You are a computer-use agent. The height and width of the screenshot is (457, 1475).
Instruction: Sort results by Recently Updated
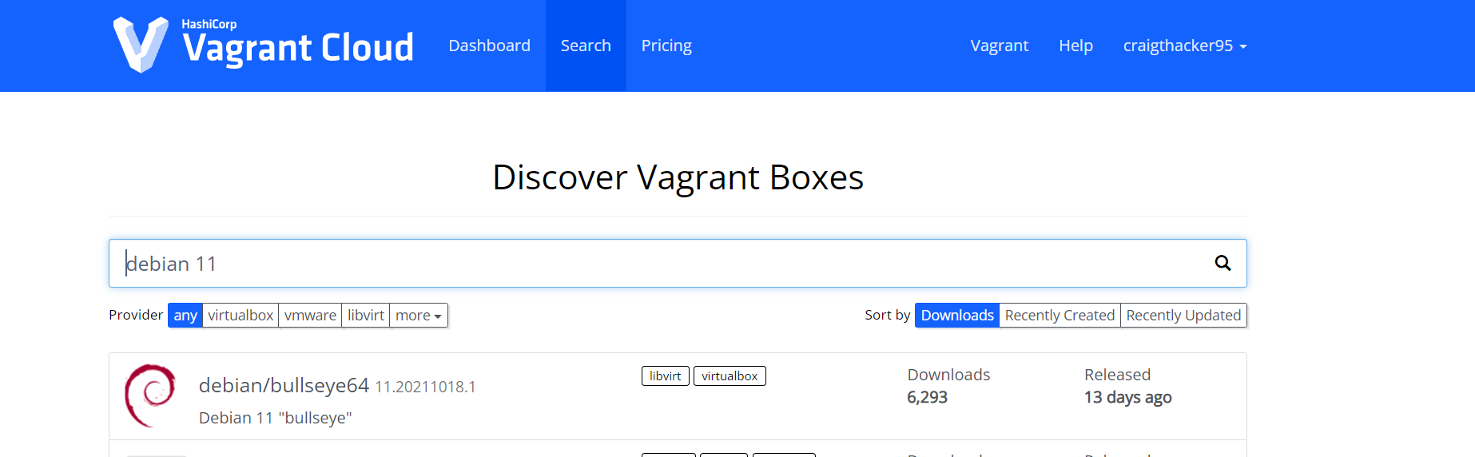coord(1183,316)
